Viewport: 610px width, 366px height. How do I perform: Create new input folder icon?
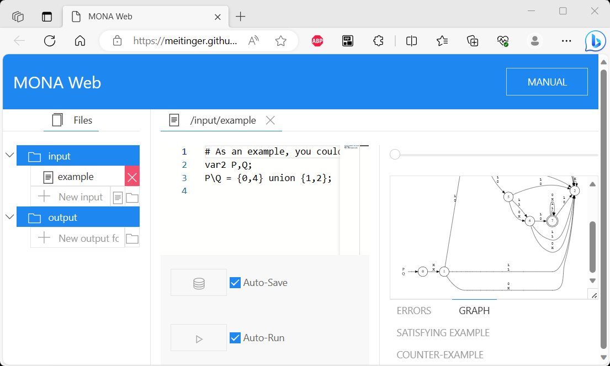pos(132,198)
